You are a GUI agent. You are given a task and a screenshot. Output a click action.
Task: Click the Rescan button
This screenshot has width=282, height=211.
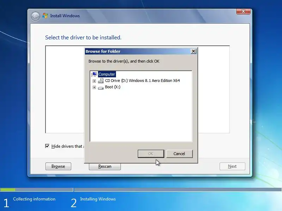click(105, 166)
